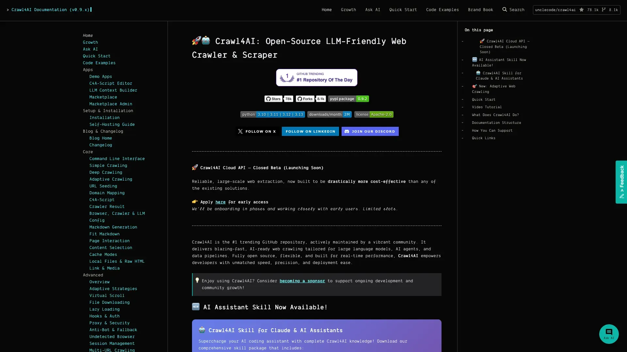Click the Crawl4AI Documentation site title
This screenshot has width=627, height=352.
pos(50,10)
